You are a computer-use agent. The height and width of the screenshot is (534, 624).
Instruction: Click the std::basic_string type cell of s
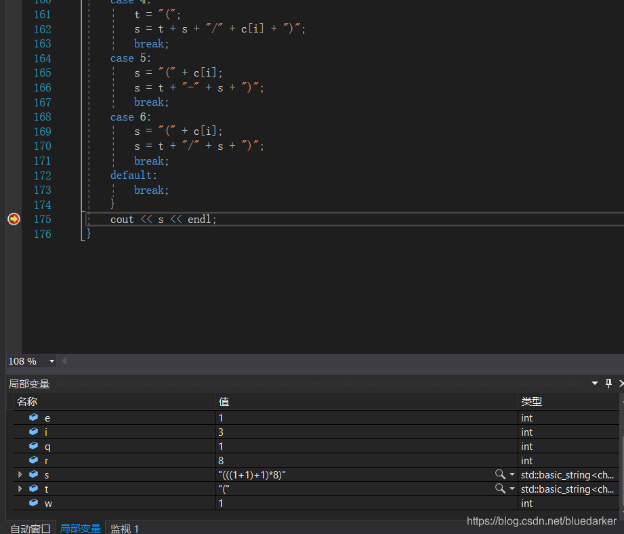coord(568,475)
